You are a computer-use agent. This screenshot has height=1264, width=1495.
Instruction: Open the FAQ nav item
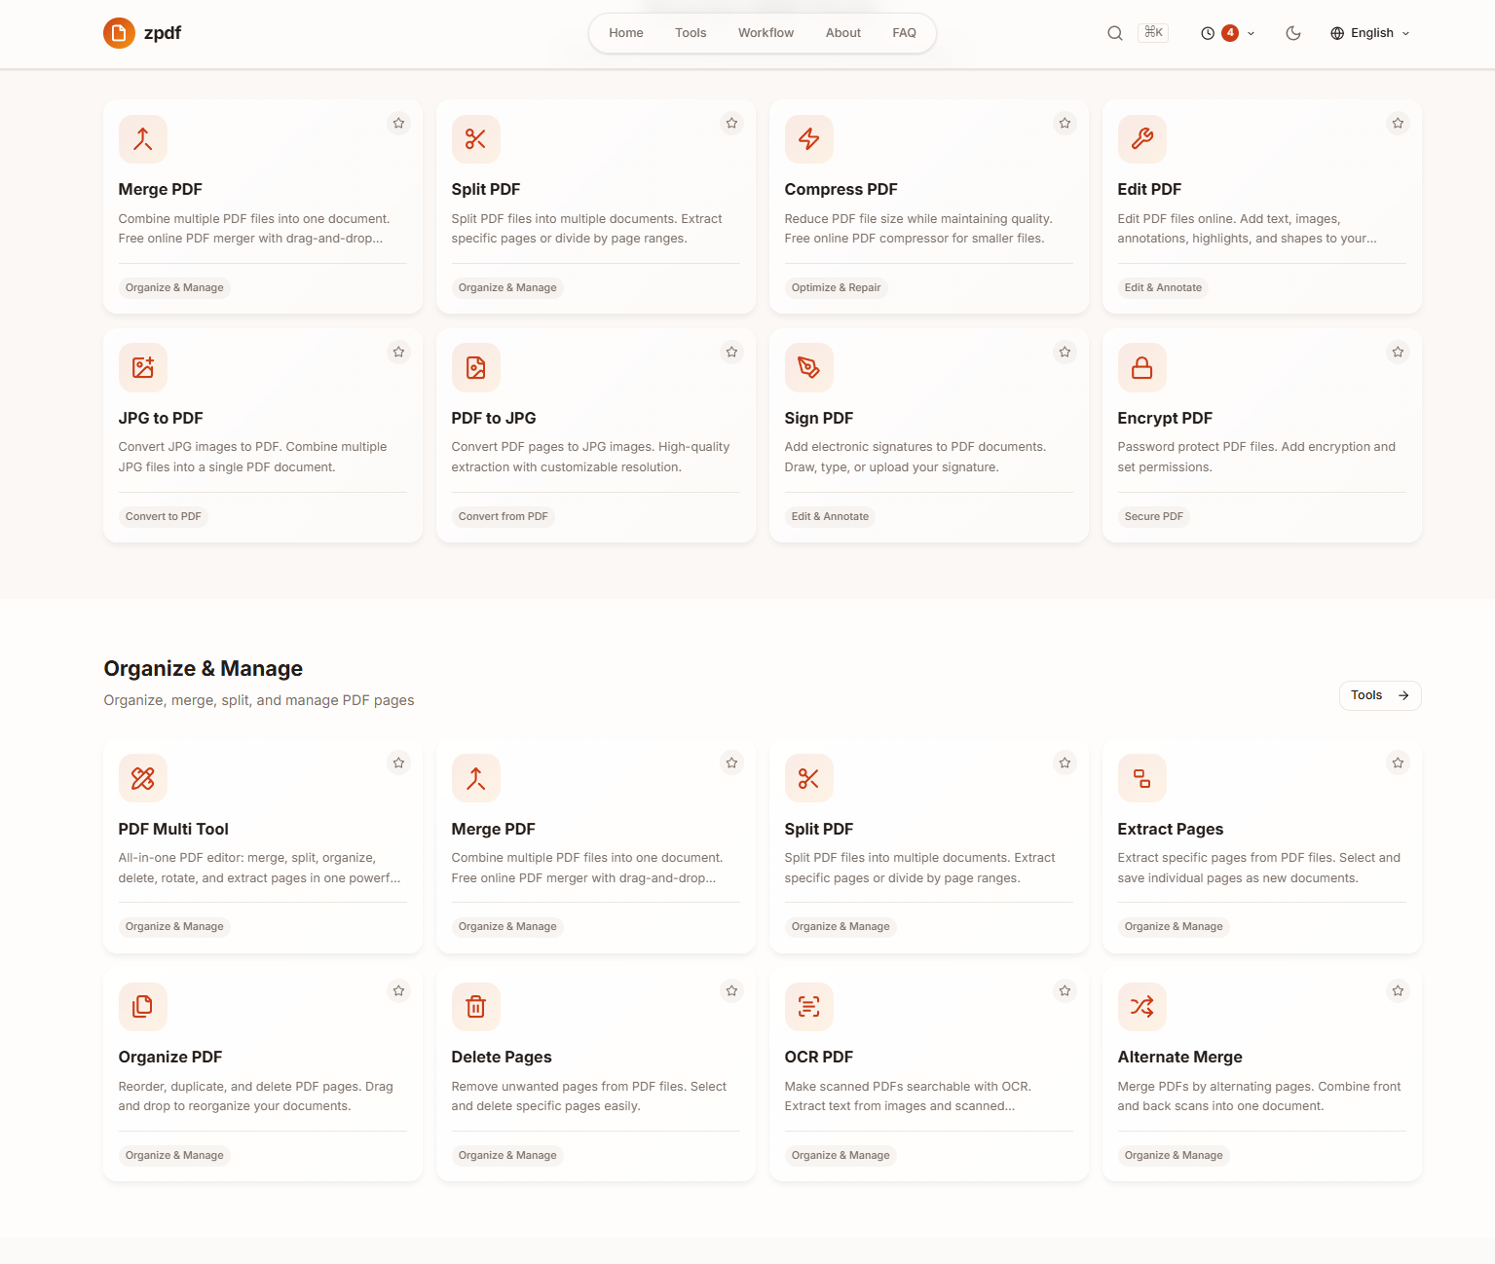click(x=904, y=33)
